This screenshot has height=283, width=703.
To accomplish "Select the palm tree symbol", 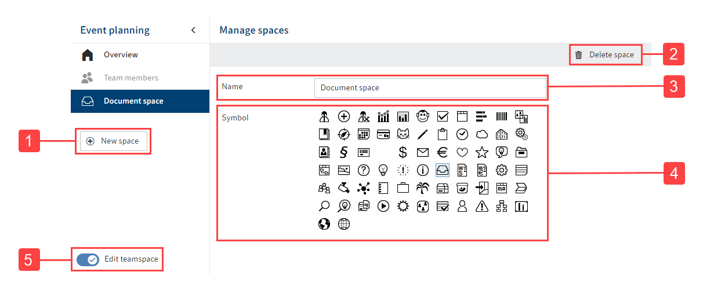I will click(423, 188).
